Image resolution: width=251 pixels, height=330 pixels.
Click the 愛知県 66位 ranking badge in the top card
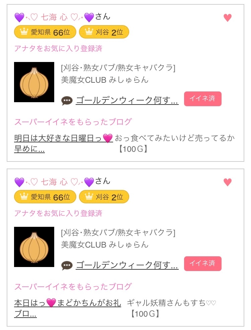click(x=45, y=32)
